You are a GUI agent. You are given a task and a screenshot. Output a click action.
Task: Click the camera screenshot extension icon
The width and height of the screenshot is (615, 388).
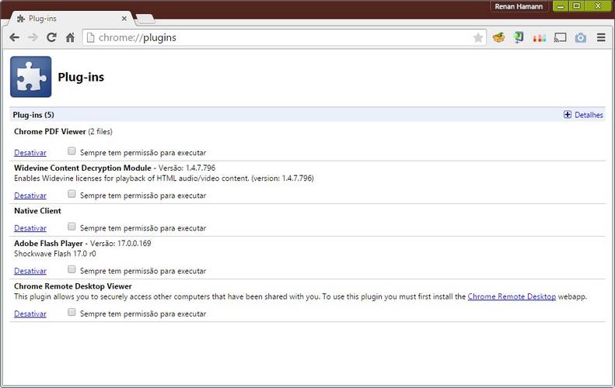click(x=581, y=38)
